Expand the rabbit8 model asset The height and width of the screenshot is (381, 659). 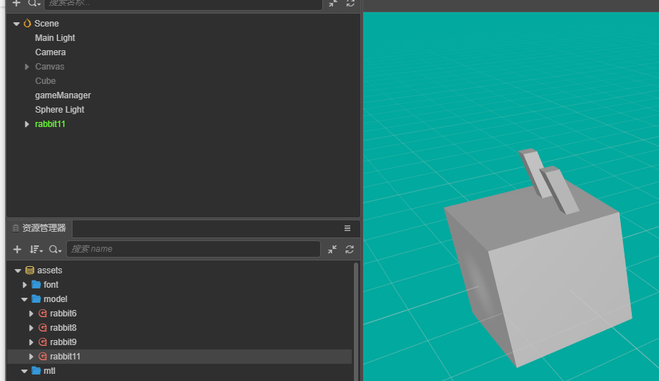click(31, 328)
